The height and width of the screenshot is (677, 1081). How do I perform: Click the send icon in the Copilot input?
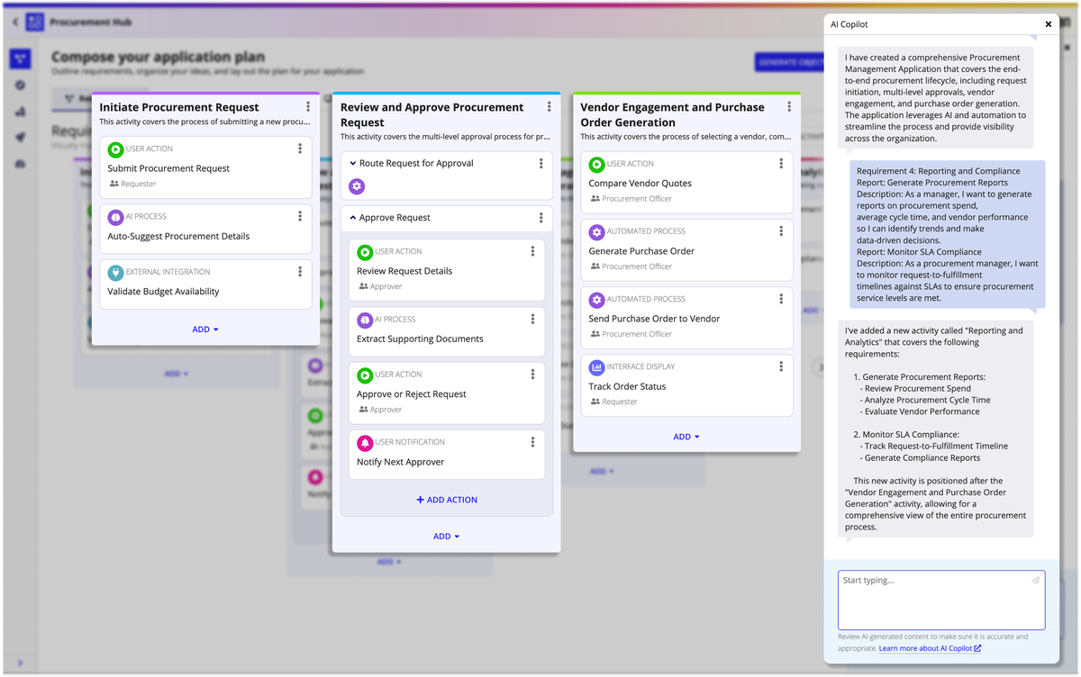1035,581
